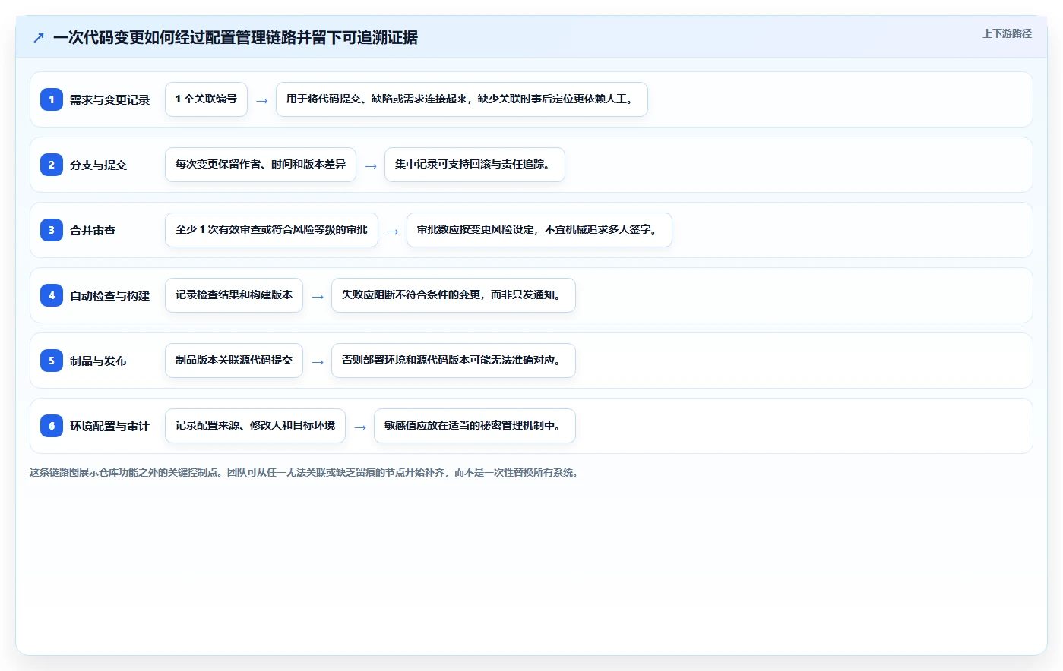This screenshot has width=1063, height=671.
Task: Click the box 否则部署环境和源代码版本可能无法准确对应
Action: point(454,361)
